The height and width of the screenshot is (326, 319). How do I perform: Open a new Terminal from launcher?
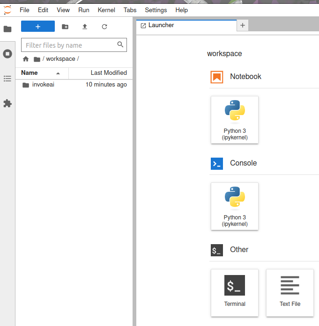(x=235, y=292)
